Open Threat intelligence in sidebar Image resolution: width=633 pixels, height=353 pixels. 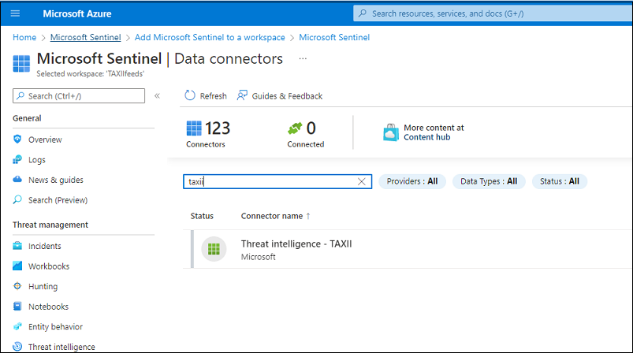[x=61, y=347]
